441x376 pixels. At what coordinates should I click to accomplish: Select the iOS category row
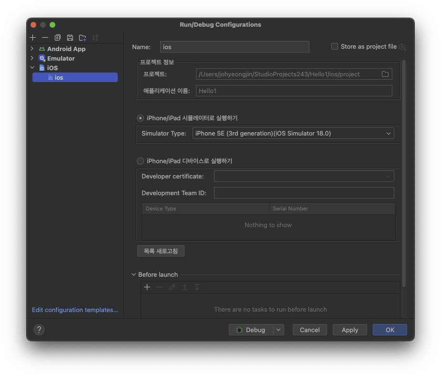(x=52, y=68)
